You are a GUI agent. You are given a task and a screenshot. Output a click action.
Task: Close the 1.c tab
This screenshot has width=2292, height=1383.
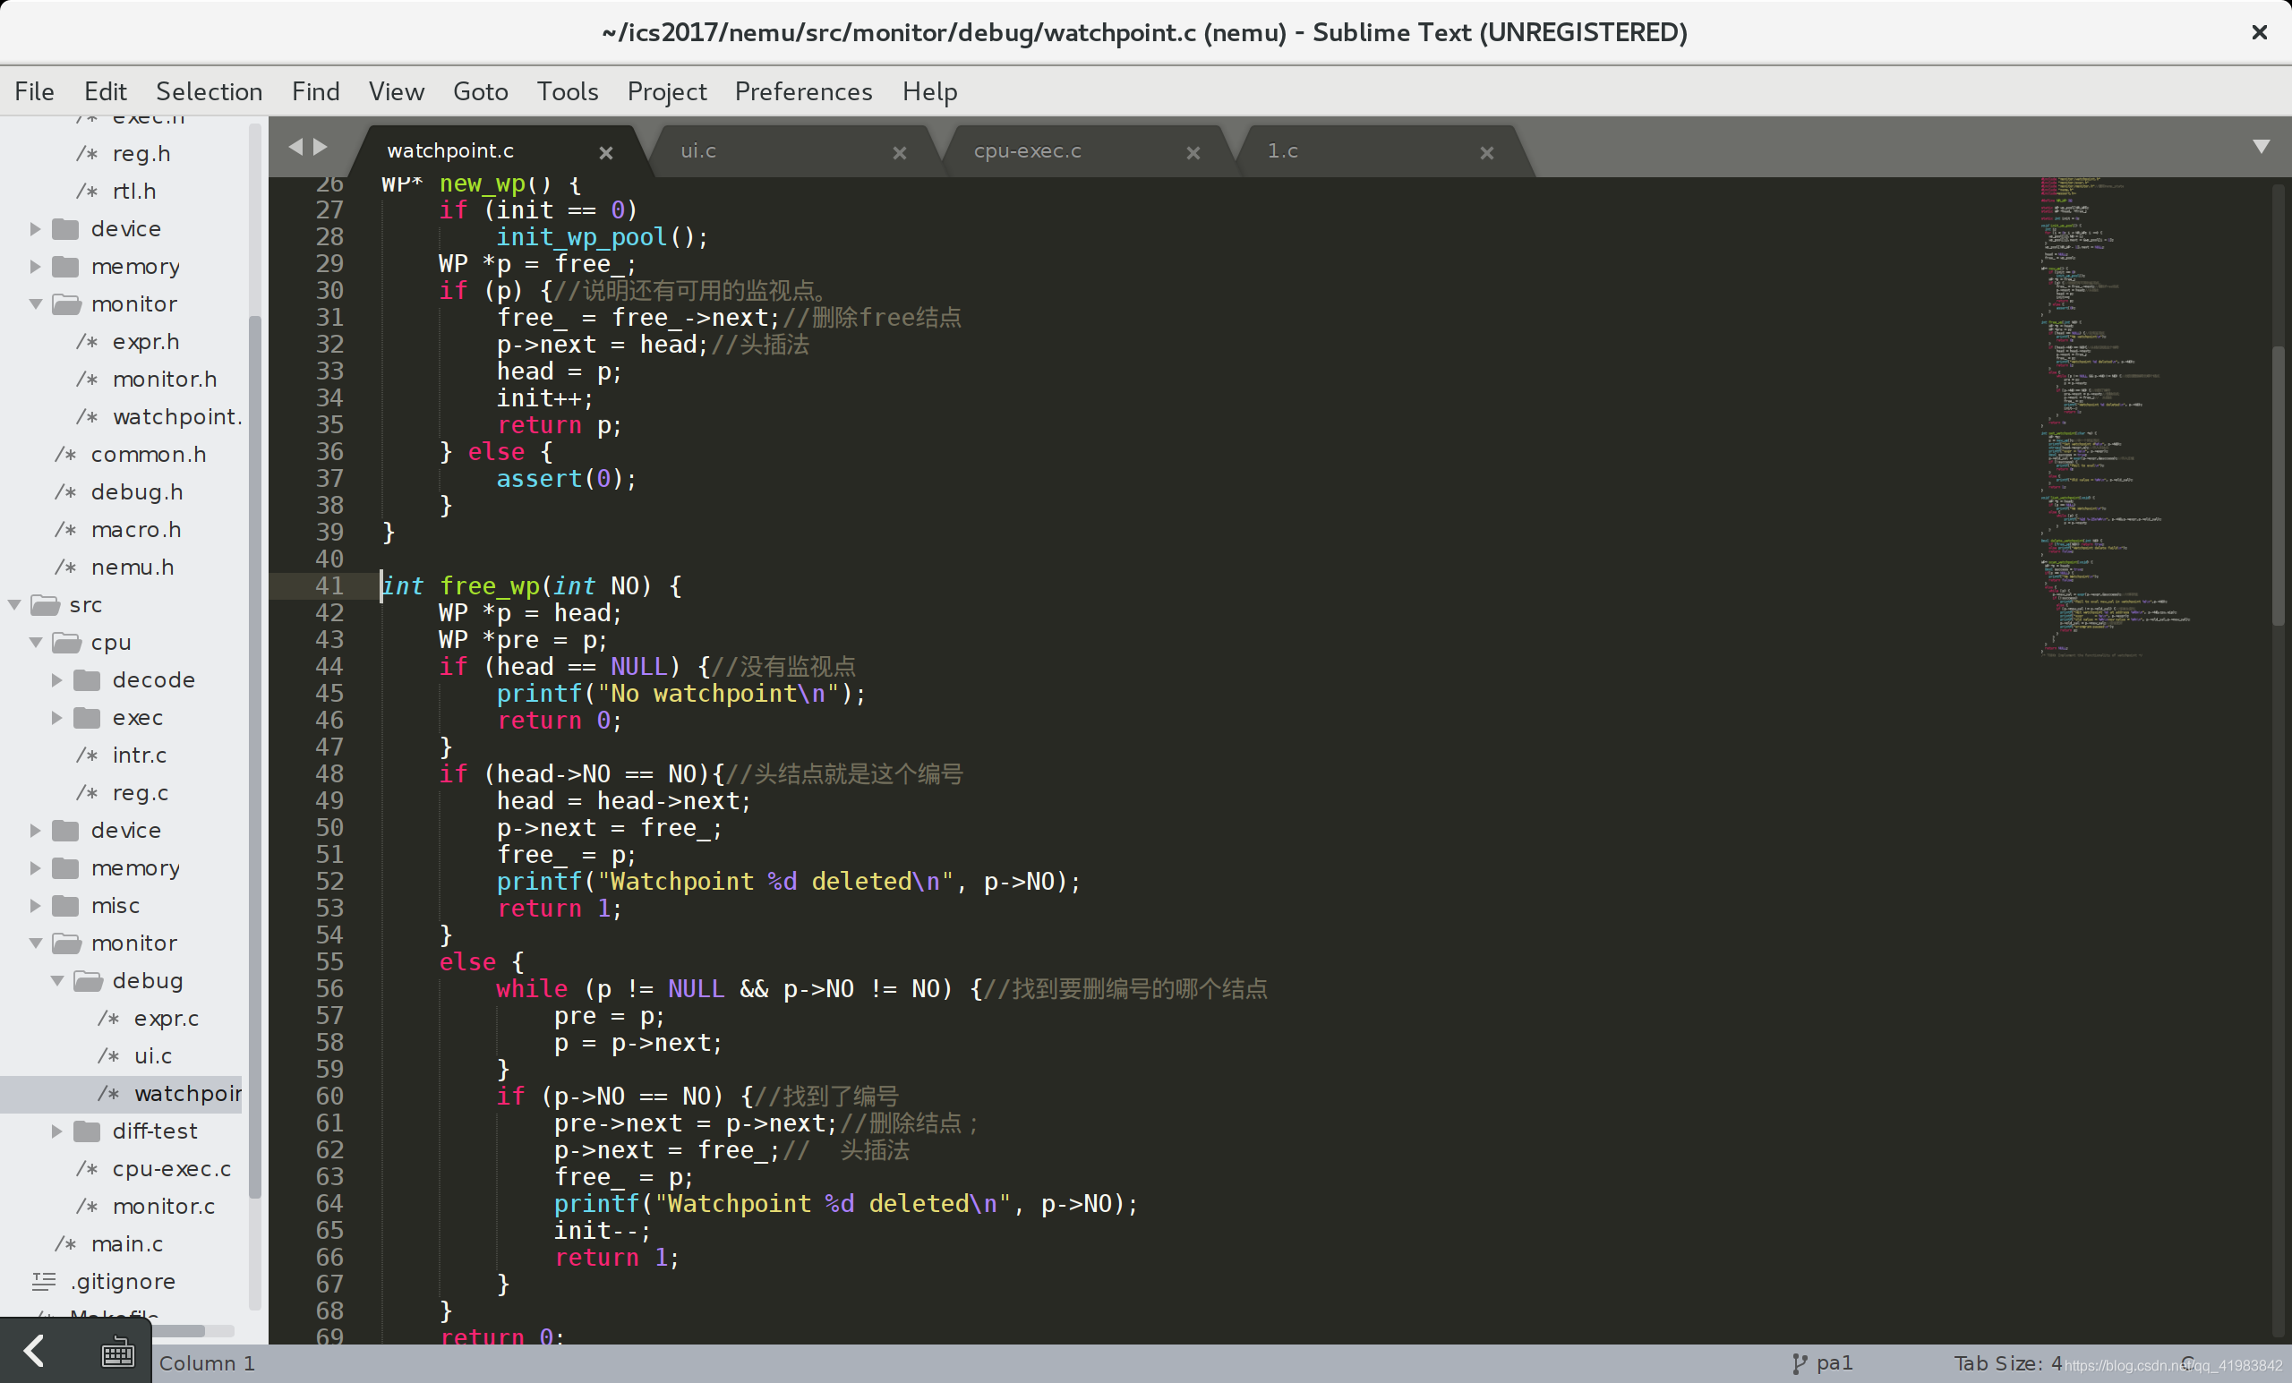click(x=1486, y=152)
